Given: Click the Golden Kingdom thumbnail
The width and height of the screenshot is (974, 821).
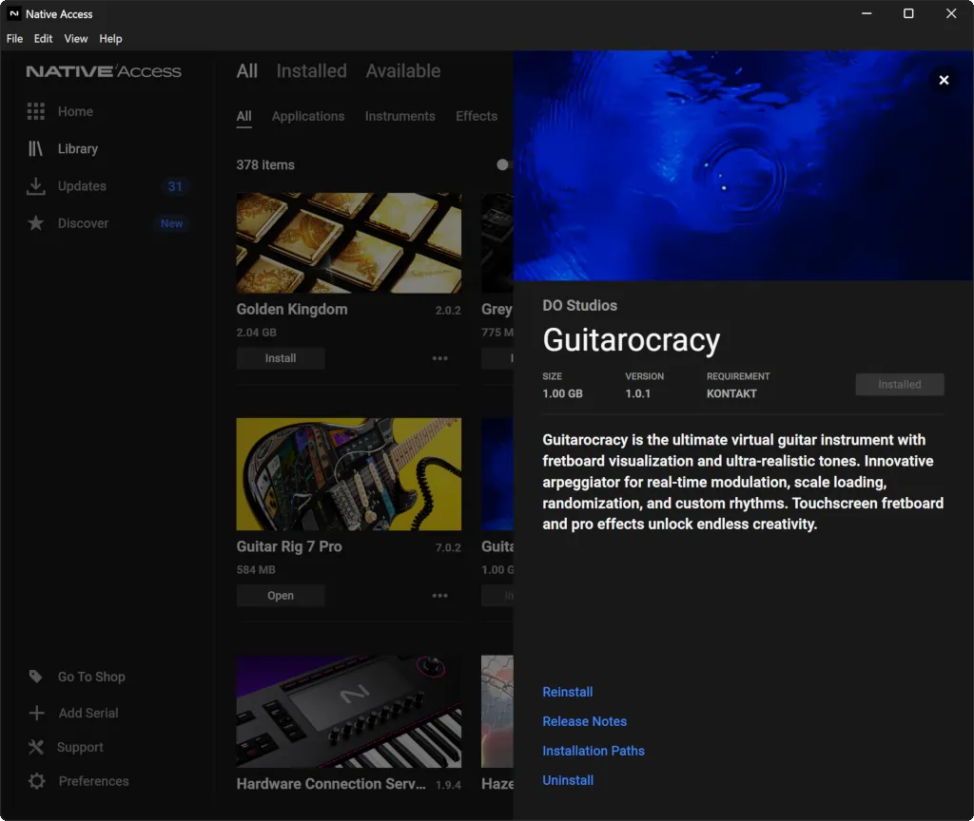Looking at the screenshot, I should (x=348, y=242).
